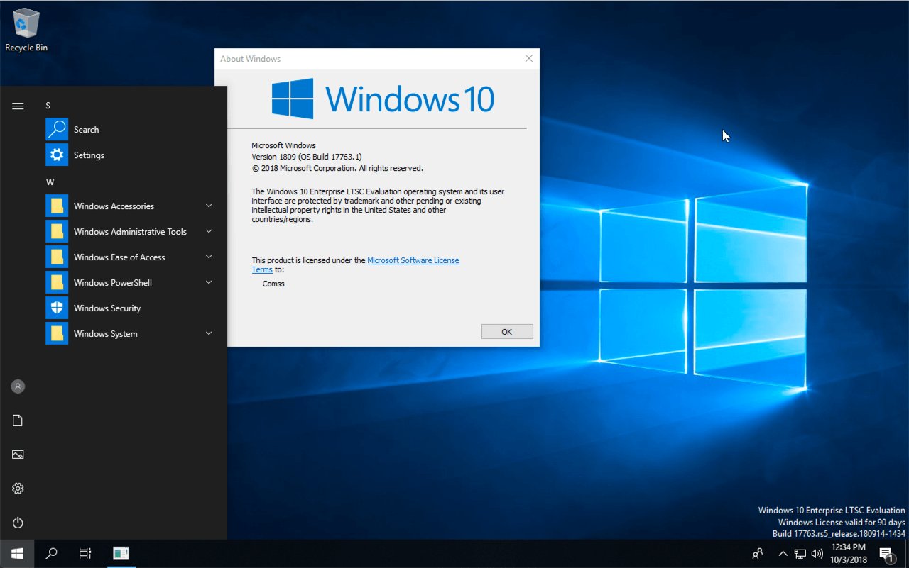
Task: Expand the Windows System folder
Action: click(x=131, y=334)
